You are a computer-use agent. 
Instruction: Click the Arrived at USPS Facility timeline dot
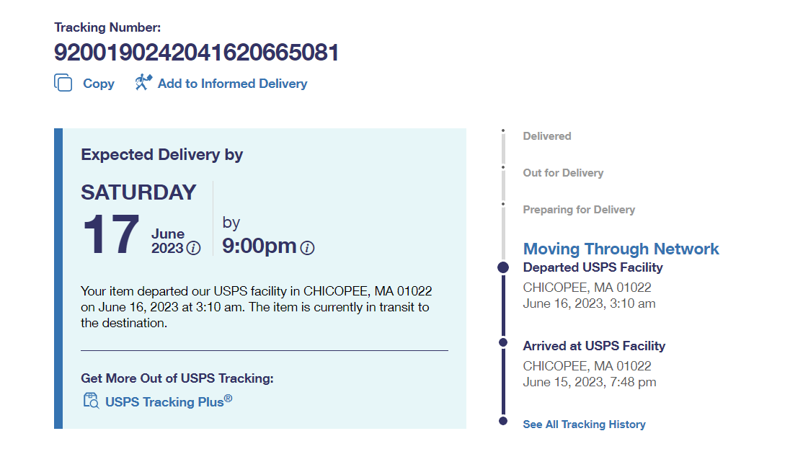tap(503, 342)
